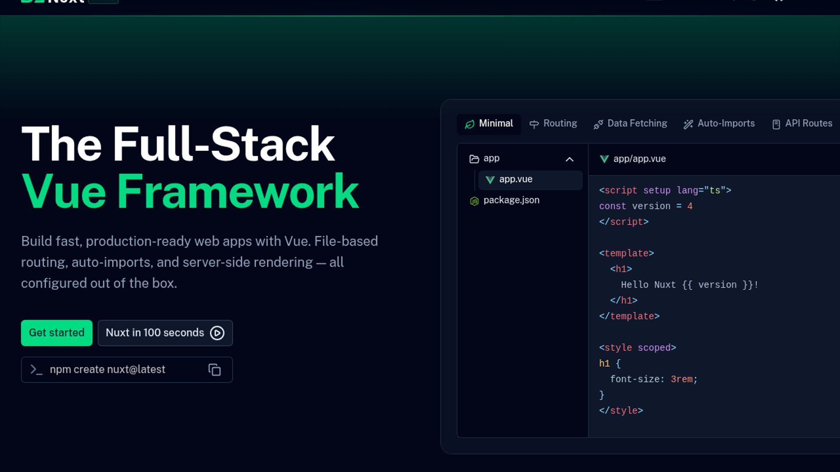Click the style scoped code line
The width and height of the screenshot is (840, 472).
tap(637, 348)
